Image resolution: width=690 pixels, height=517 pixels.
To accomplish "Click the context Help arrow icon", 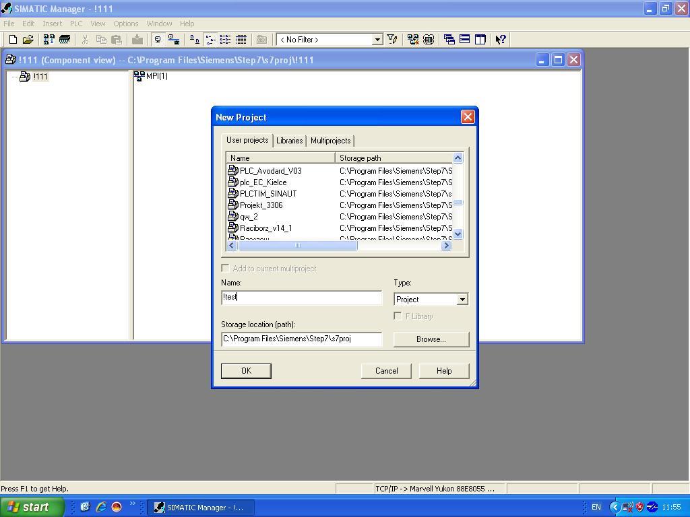I will (x=501, y=40).
